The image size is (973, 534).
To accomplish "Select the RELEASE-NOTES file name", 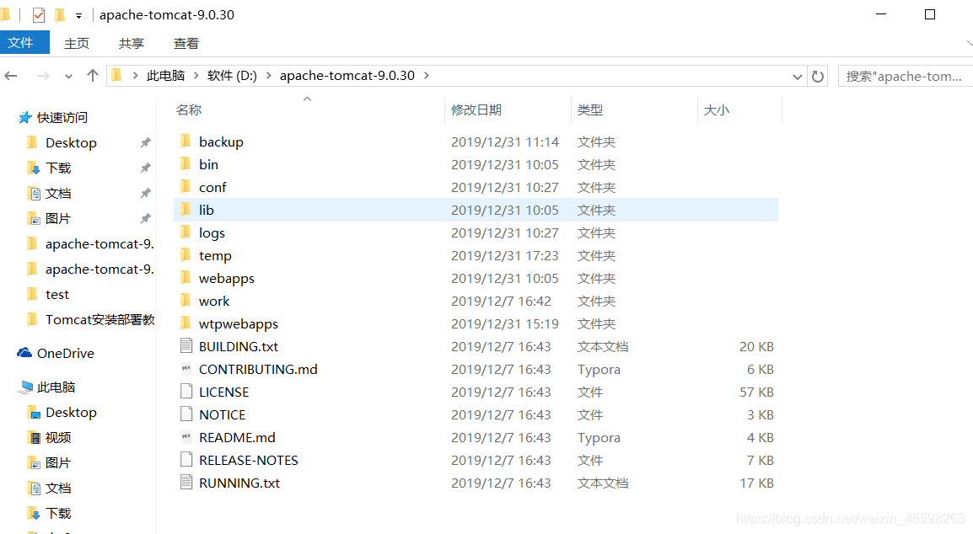I will tap(248, 460).
